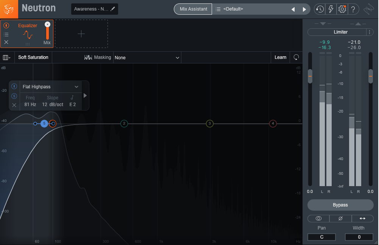The image size is (379, 245).
Task: Toggle swap channels icon
Action: (362, 219)
